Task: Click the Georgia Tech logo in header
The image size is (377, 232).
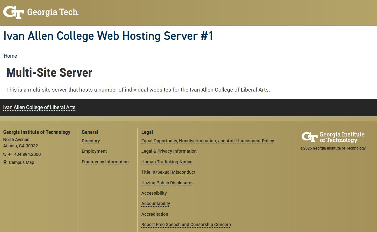Action: point(41,13)
